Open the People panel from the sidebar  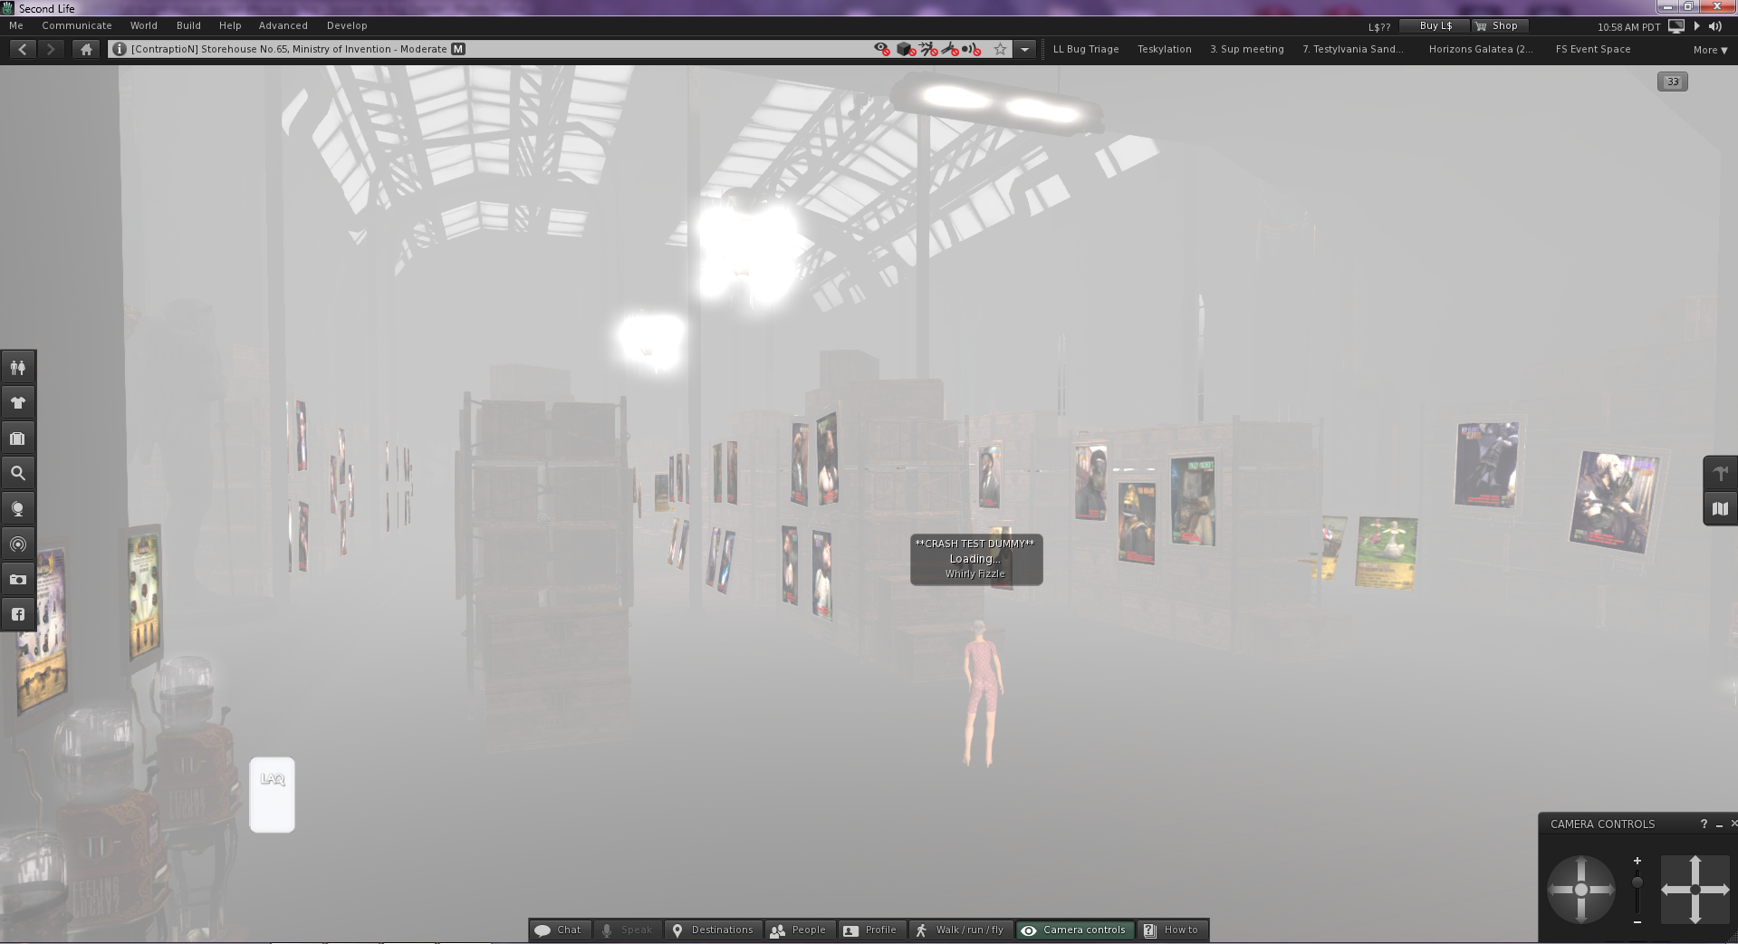(18, 367)
